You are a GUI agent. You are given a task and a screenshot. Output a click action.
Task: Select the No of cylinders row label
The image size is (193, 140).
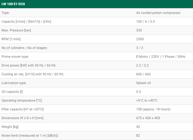coord(25,48)
